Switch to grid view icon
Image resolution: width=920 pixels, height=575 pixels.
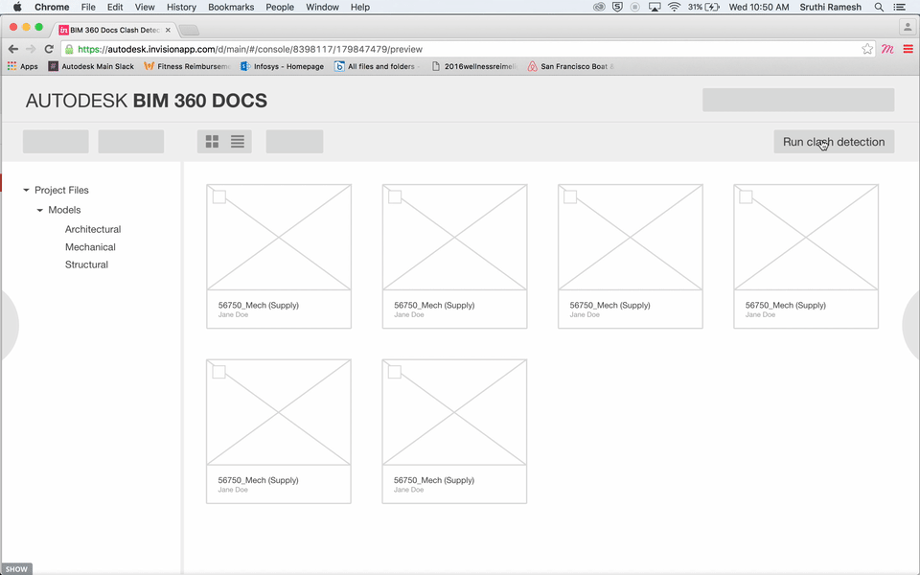point(213,142)
